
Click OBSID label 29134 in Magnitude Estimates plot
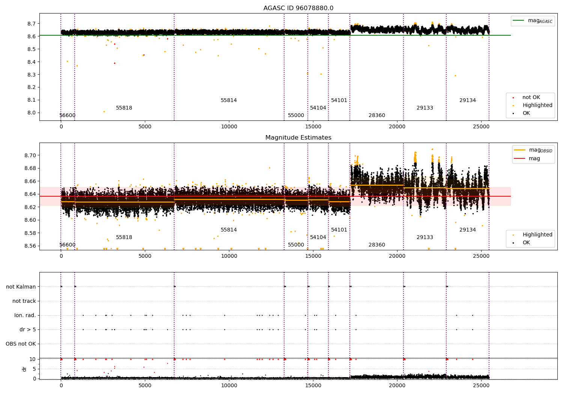468,230
